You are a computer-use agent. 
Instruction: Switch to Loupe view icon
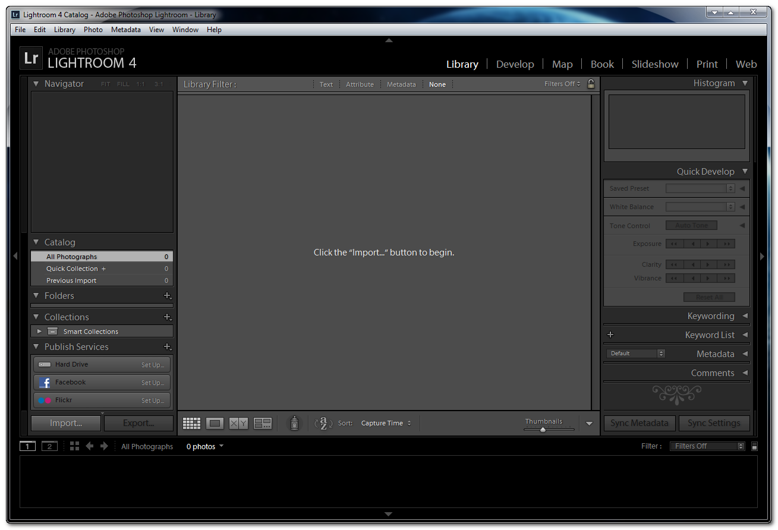(x=215, y=423)
